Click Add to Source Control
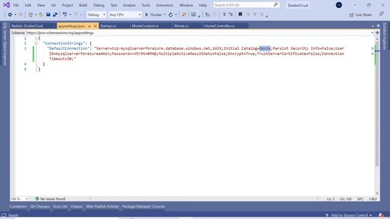Viewport: 390px width, 219px height. pos(349,215)
